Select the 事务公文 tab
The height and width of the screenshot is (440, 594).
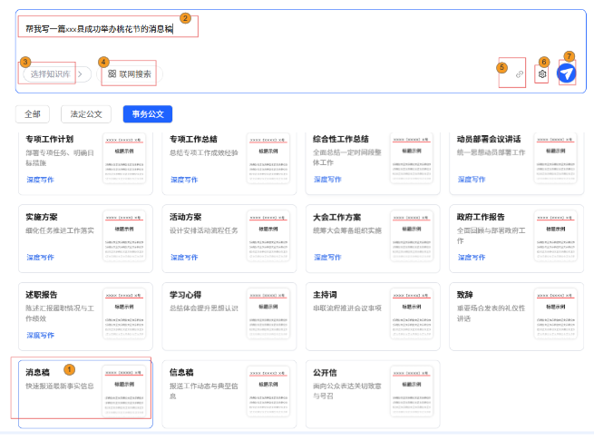pyautogui.click(x=148, y=114)
